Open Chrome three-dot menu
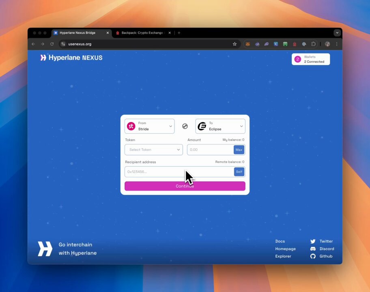This screenshot has height=292, width=370. coord(337,44)
